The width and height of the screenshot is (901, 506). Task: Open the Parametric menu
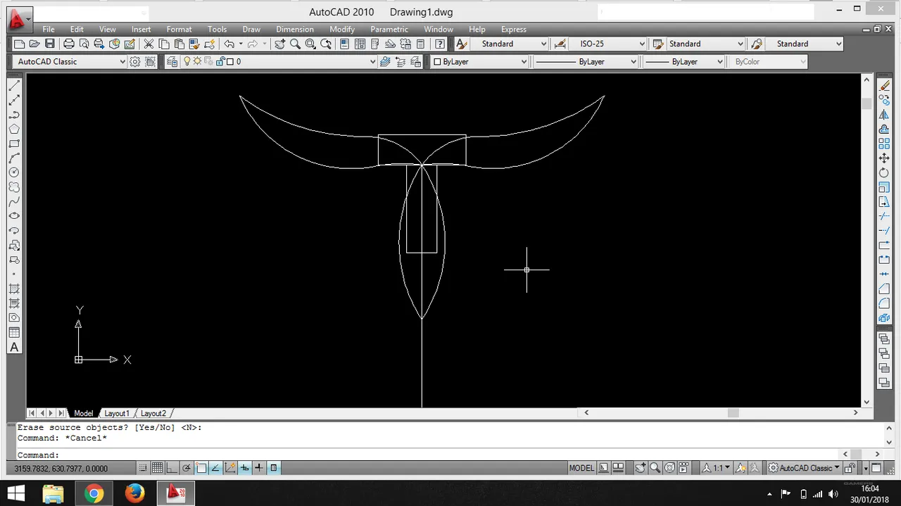tap(389, 30)
